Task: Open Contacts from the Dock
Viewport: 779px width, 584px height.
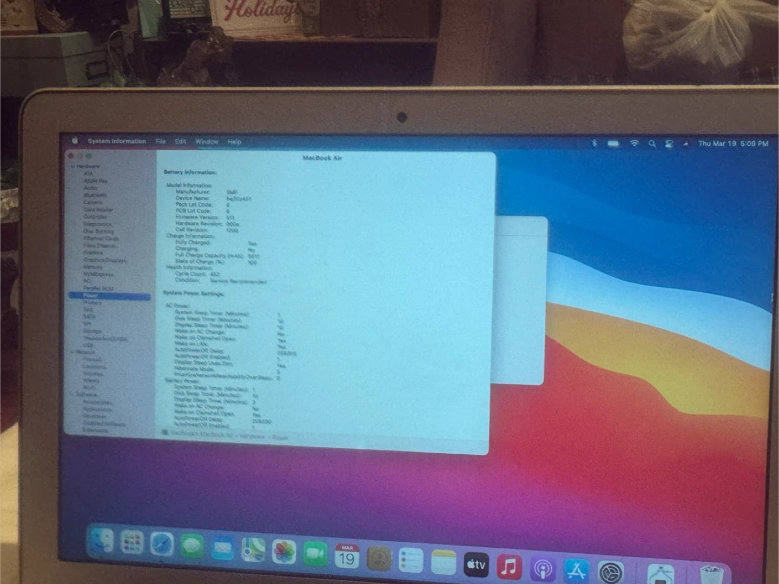Action: click(x=379, y=559)
